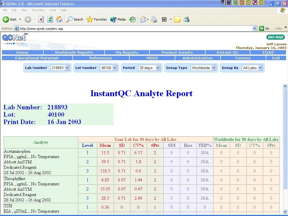Viewport: 288px width, 216px height.
Task: Click the "TEB%" column header
Action: (x=205, y=145)
